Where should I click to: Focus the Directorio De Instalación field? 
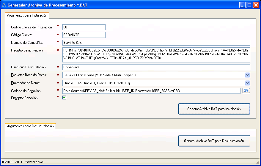coord(156,67)
